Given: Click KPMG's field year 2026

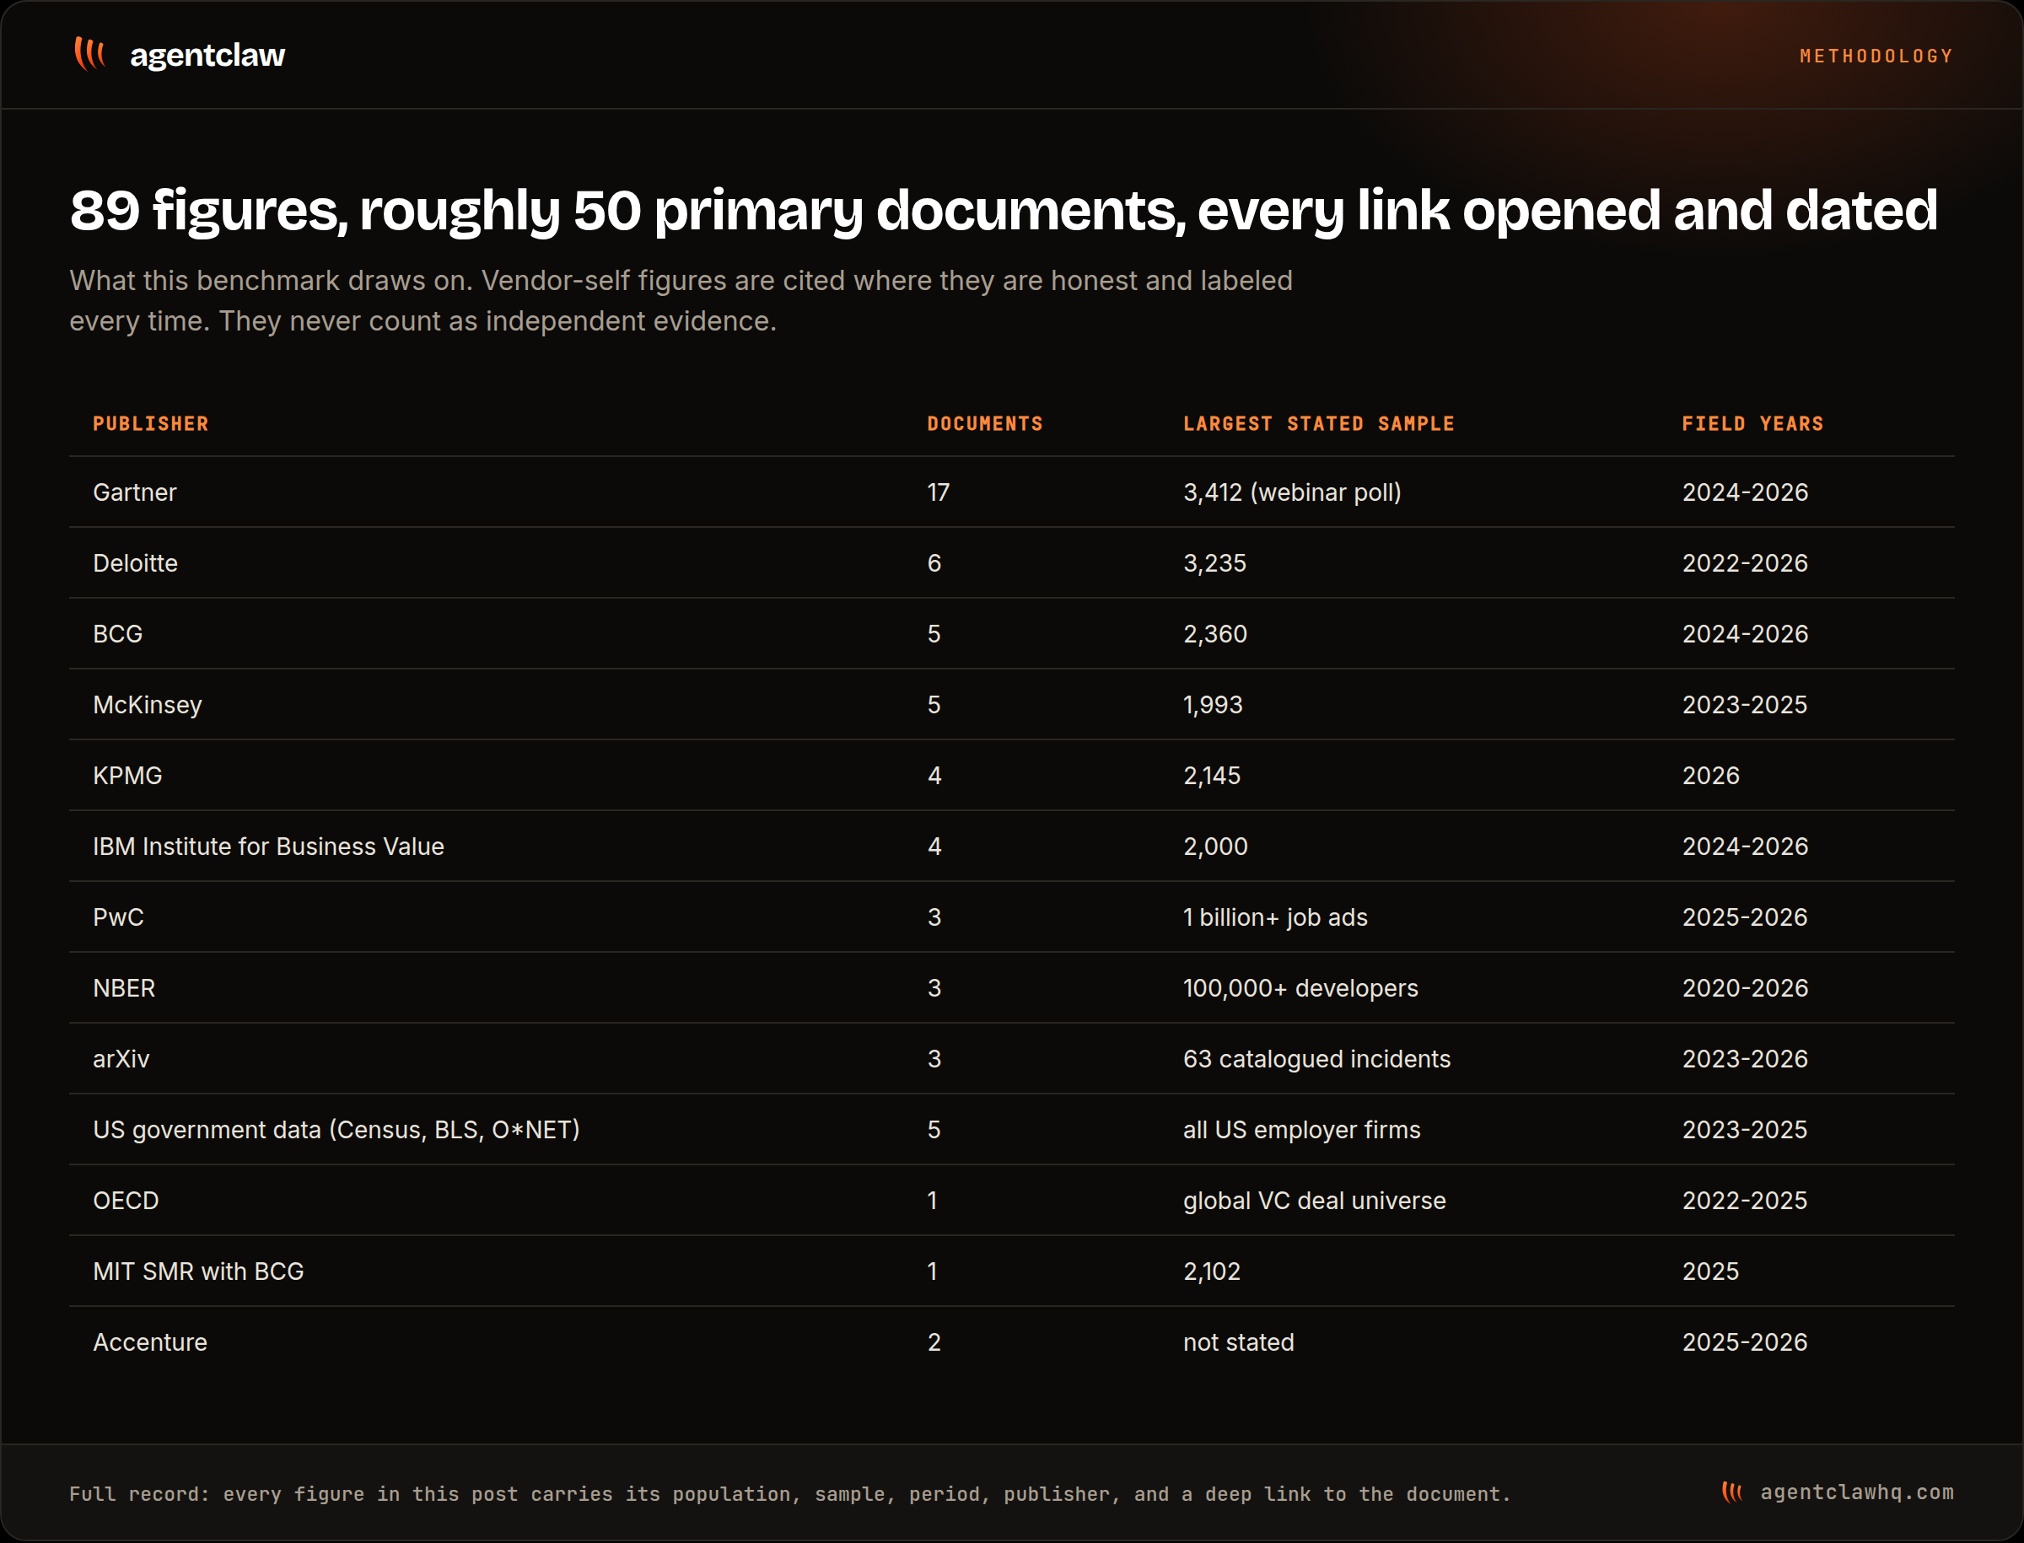Looking at the screenshot, I should [1711, 775].
